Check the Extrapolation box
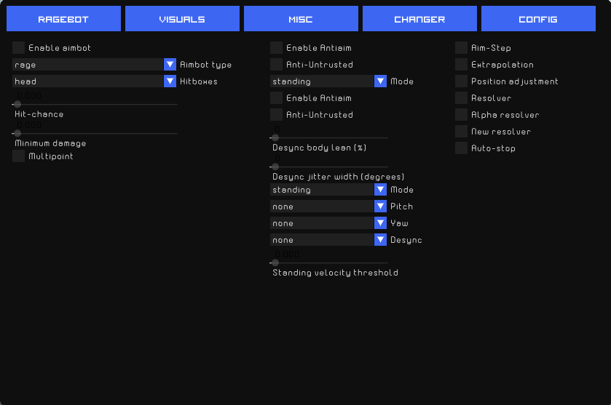This screenshot has height=405, width=611. (462, 65)
